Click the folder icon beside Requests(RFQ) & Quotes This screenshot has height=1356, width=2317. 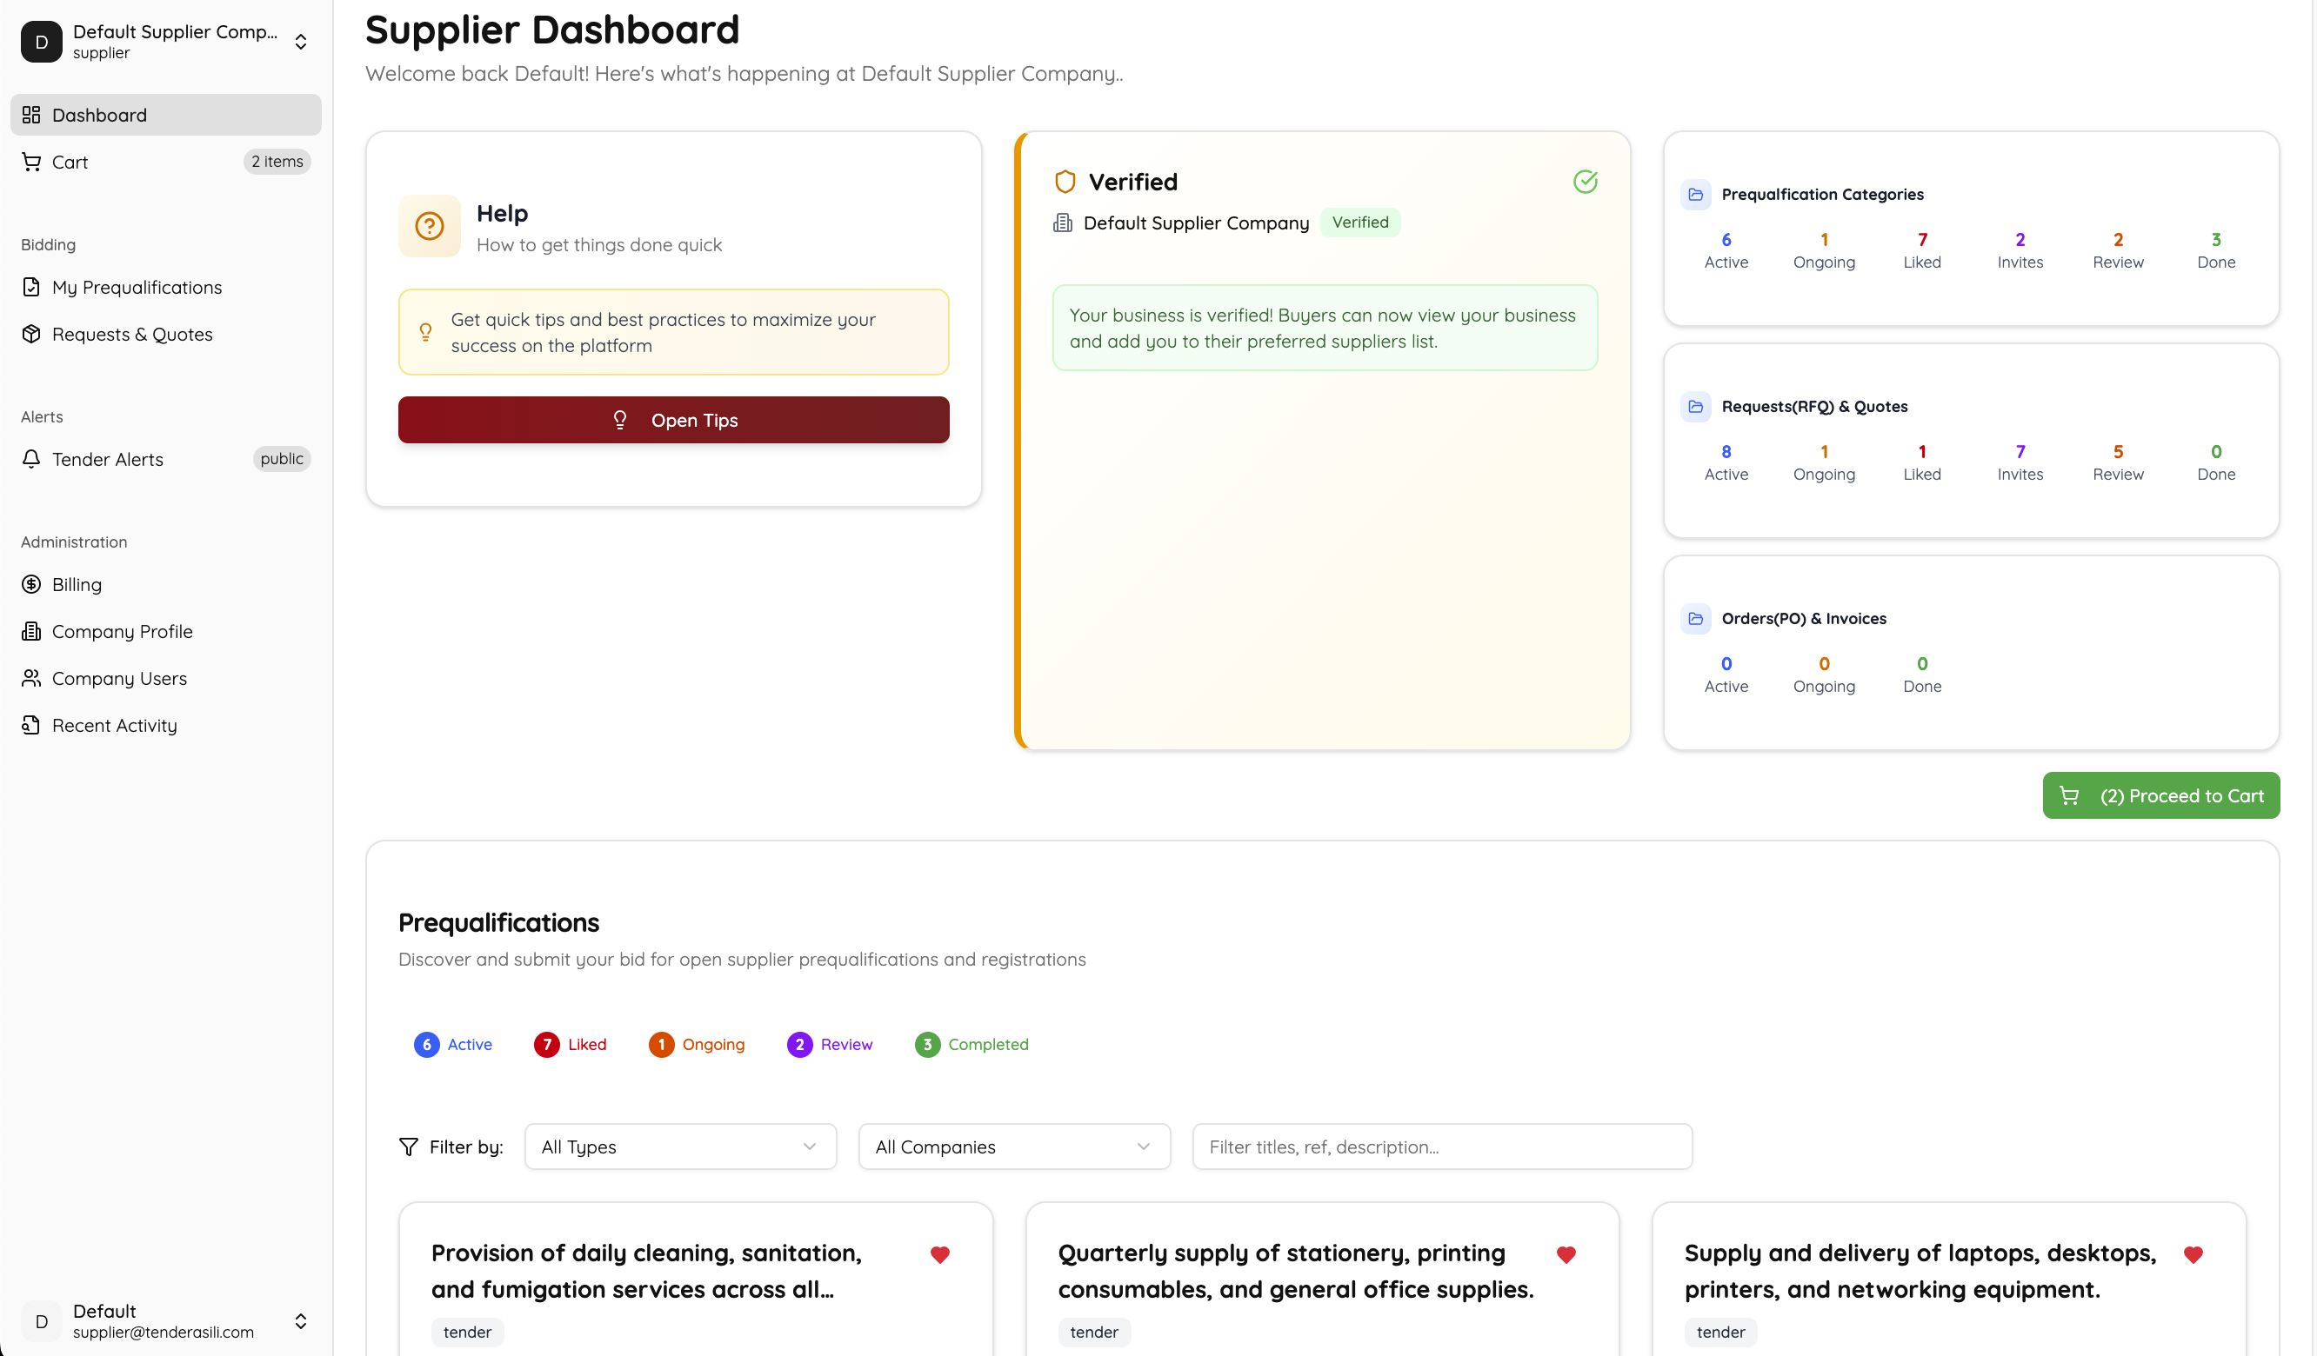point(1695,407)
